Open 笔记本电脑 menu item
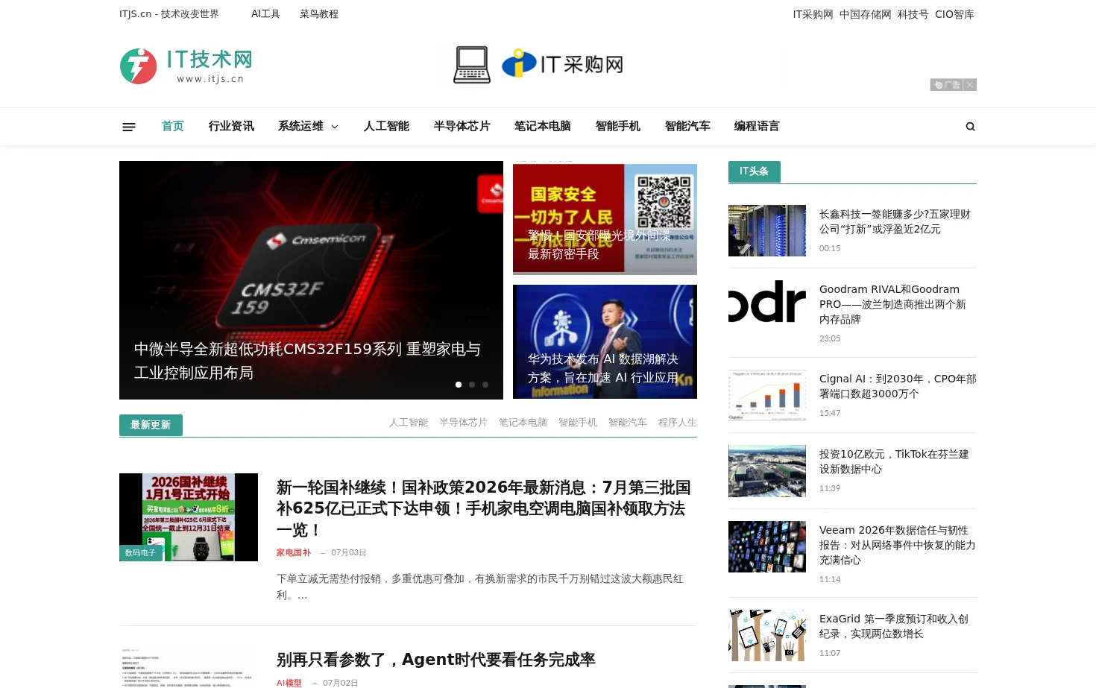The width and height of the screenshot is (1096, 688). tap(543, 126)
